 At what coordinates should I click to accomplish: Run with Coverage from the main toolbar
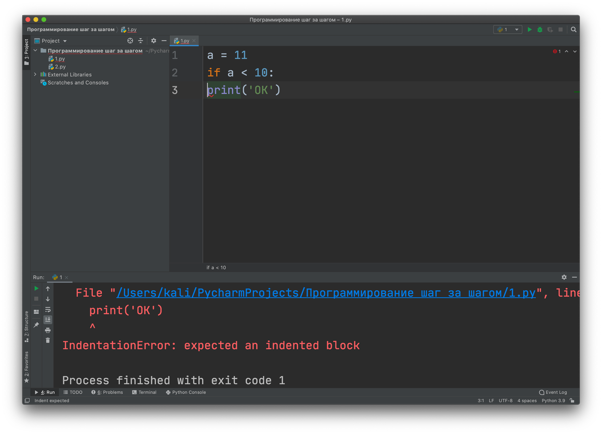pos(550,30)
